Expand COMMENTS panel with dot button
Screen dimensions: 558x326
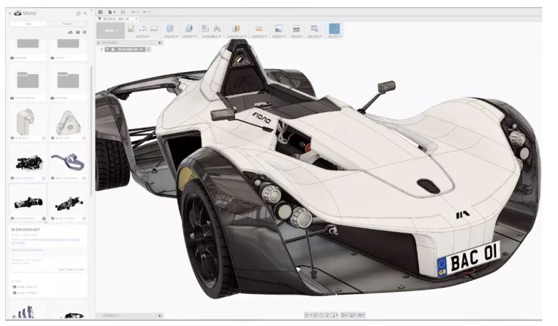[x=160, y=315]
